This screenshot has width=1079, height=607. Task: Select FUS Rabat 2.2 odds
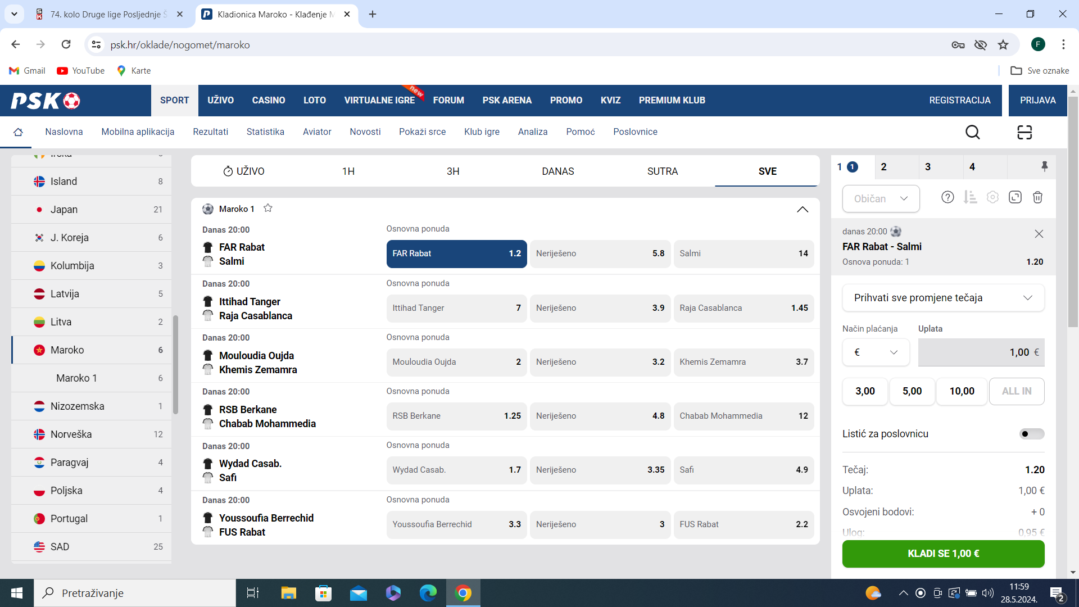tap(743, 524)
